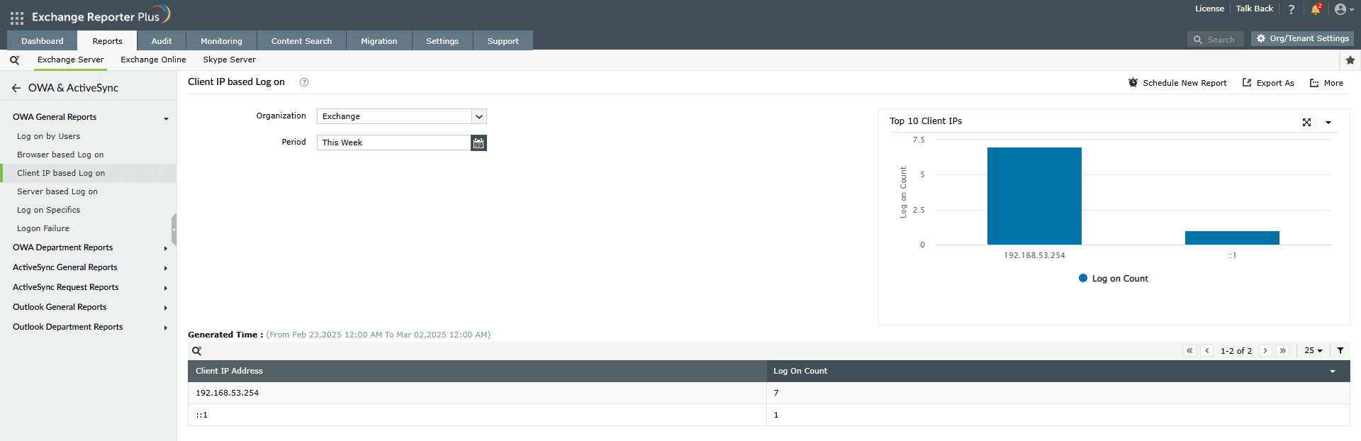Go to the first page of results

click(1189, 350)
